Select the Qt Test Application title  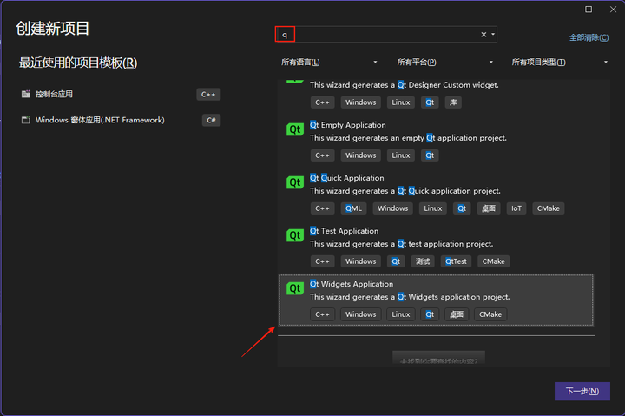click(345, 231)
